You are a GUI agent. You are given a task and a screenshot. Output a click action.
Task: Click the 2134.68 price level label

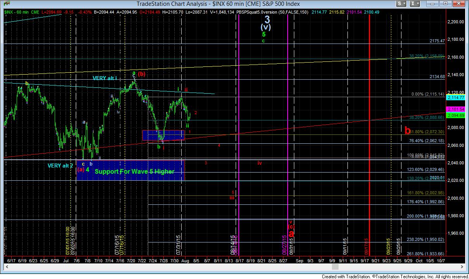point(437,77)
